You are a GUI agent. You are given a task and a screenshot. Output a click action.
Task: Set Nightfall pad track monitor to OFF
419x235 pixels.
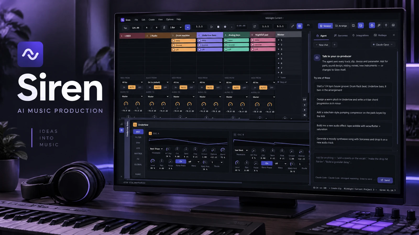(272, 88)
